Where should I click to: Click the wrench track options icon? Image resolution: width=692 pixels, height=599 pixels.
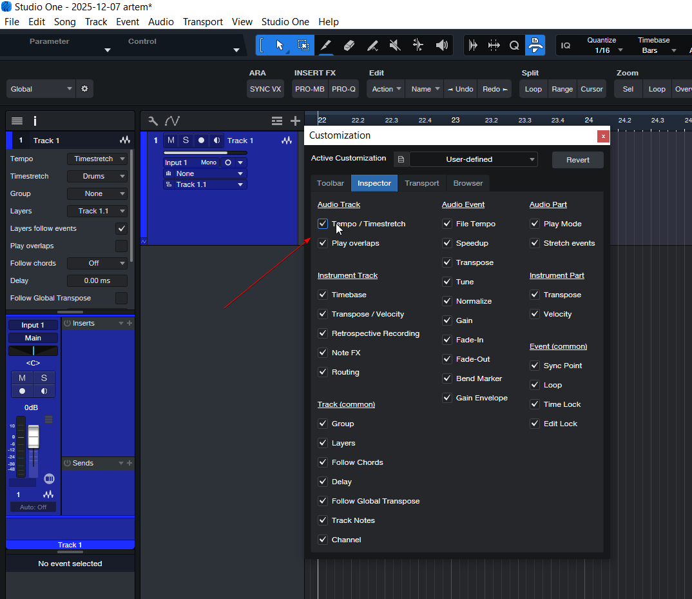[153, 121]
